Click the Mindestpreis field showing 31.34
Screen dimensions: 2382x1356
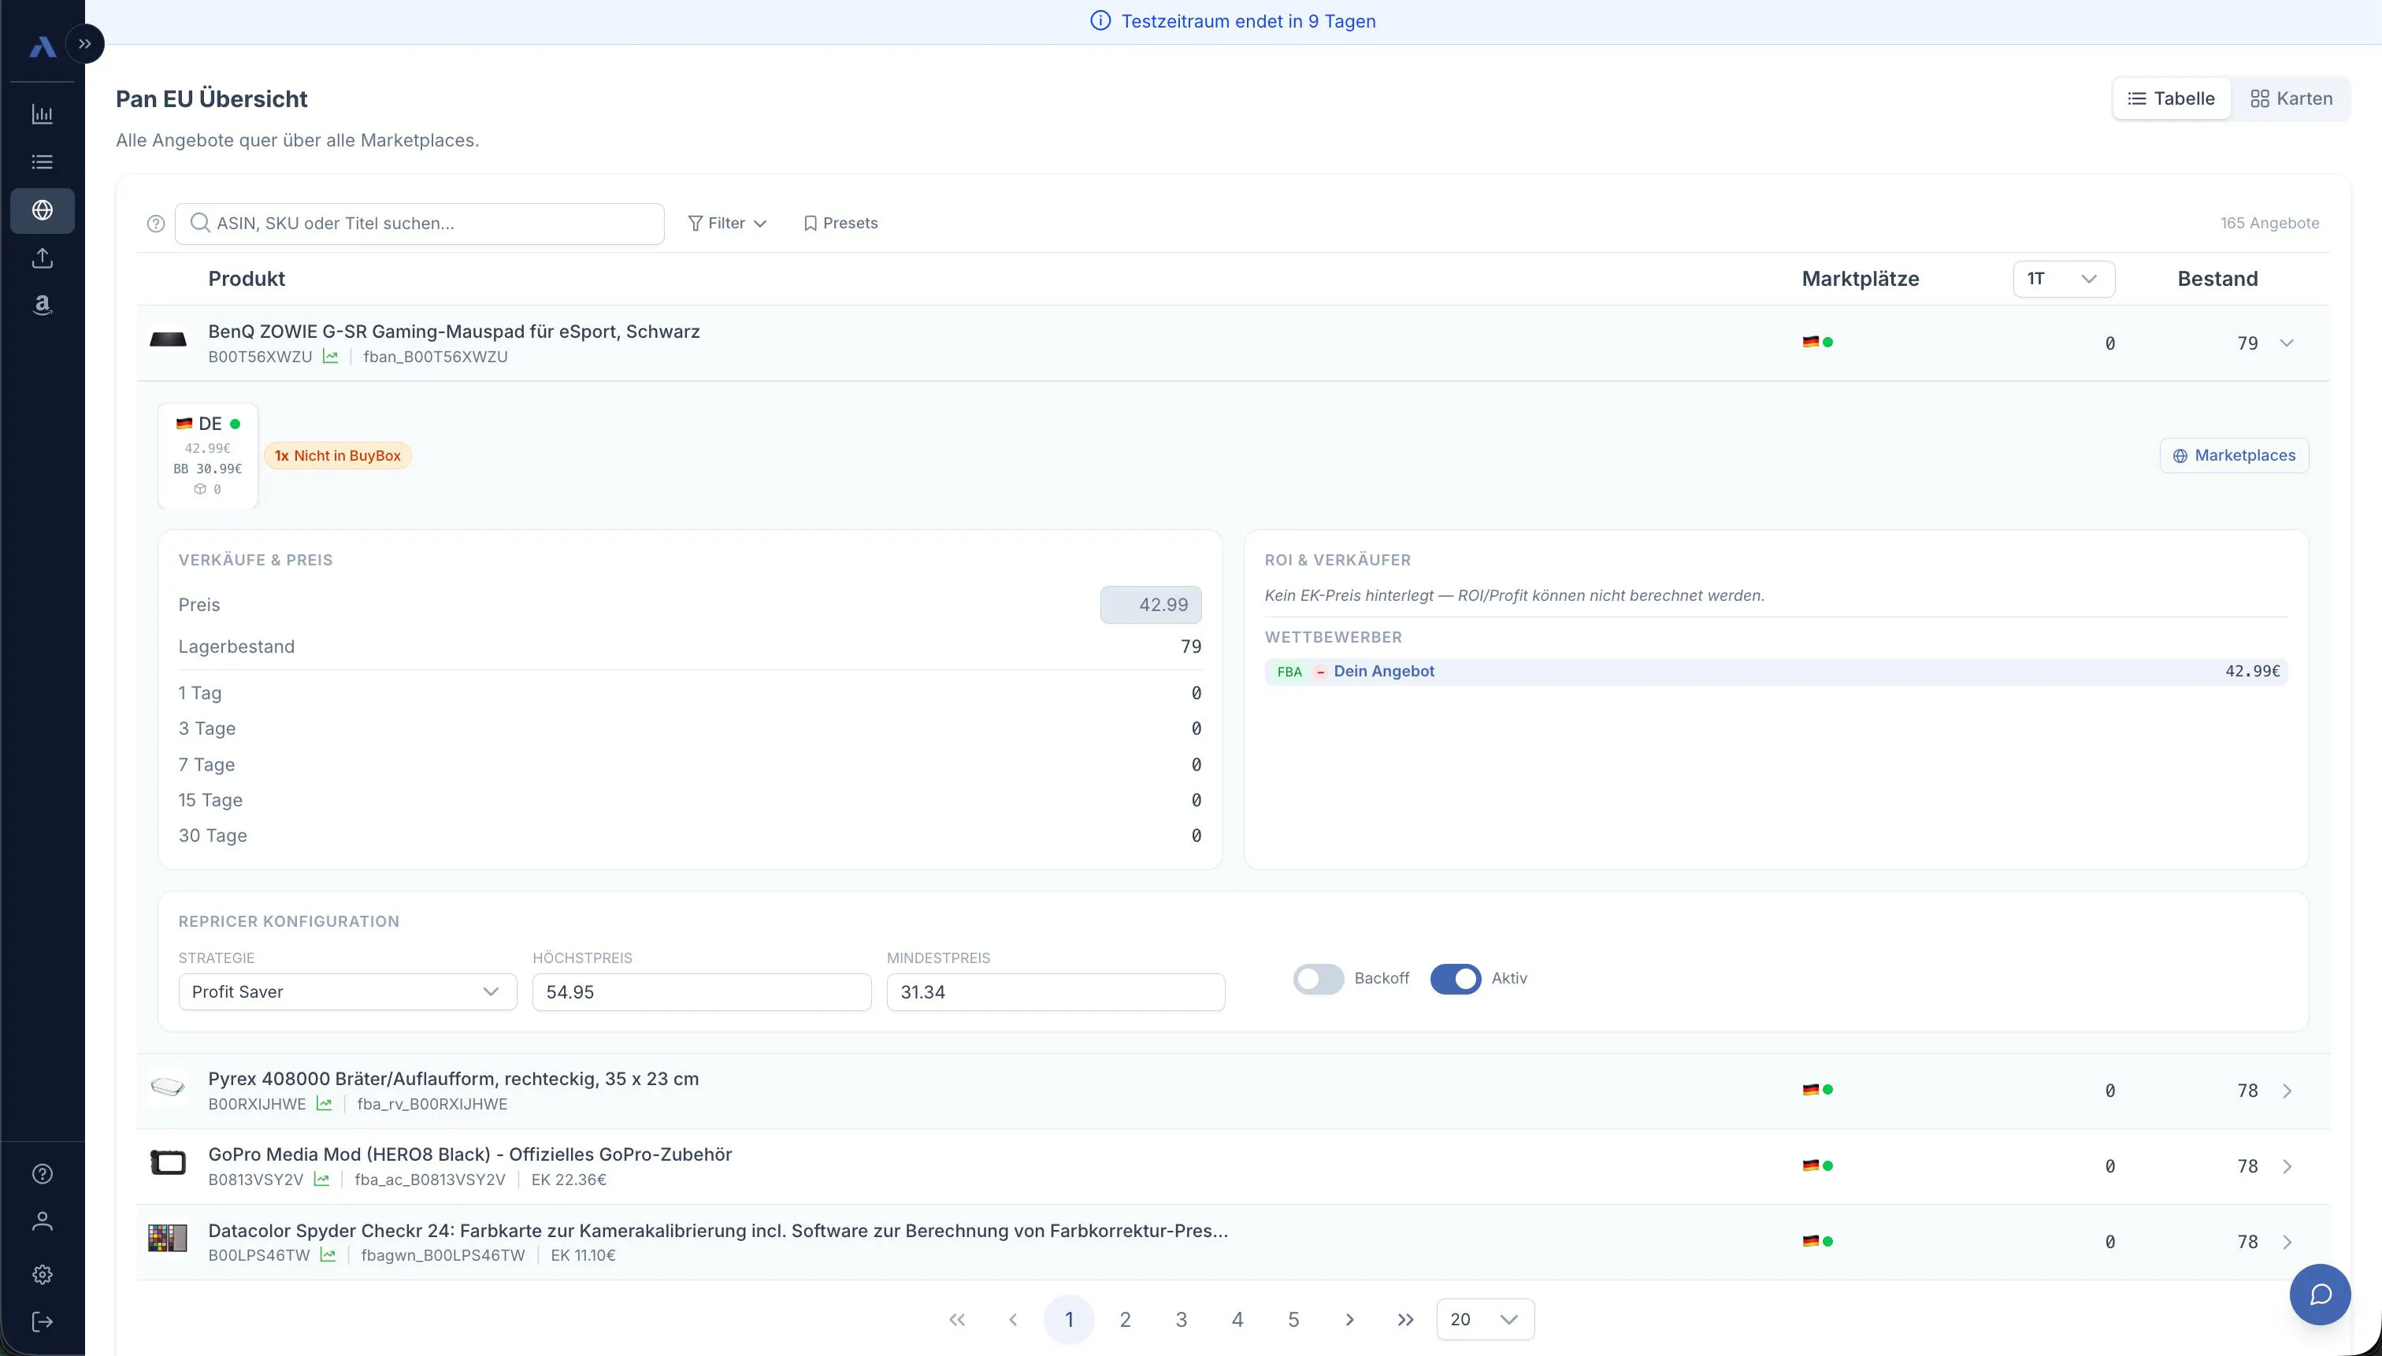[x=1056, y=992]
